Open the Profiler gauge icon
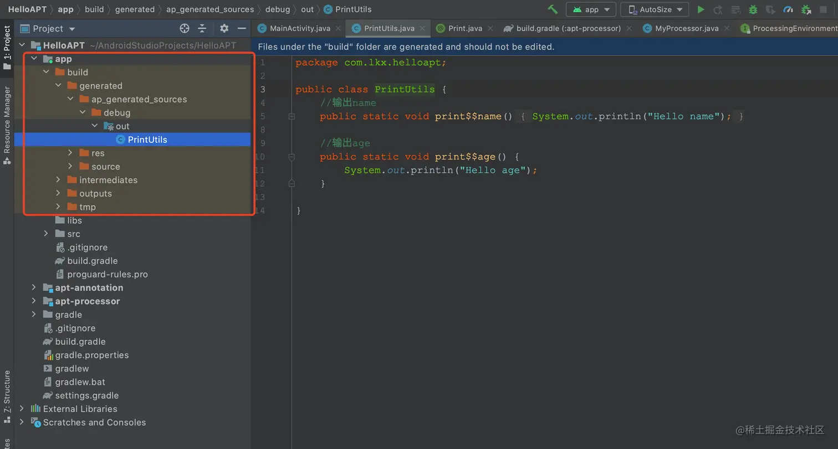 pos(788,9)
